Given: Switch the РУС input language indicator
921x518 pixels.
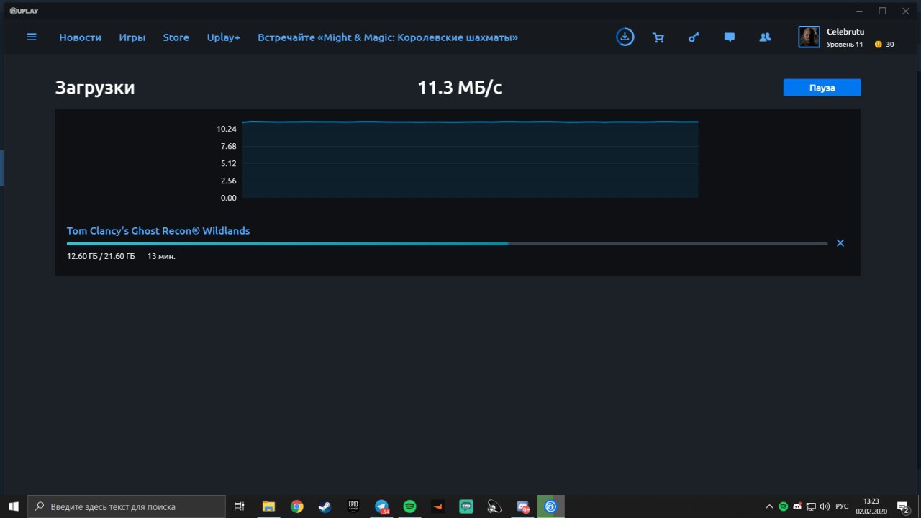Looking at the screenshot, I should [842, 506].
